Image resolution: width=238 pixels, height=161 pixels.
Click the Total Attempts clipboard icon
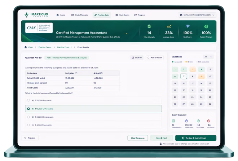149,26
